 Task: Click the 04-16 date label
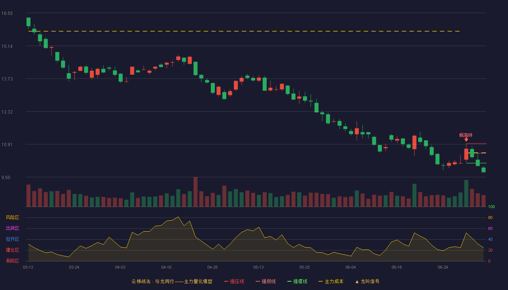click(x=166, y=267)
